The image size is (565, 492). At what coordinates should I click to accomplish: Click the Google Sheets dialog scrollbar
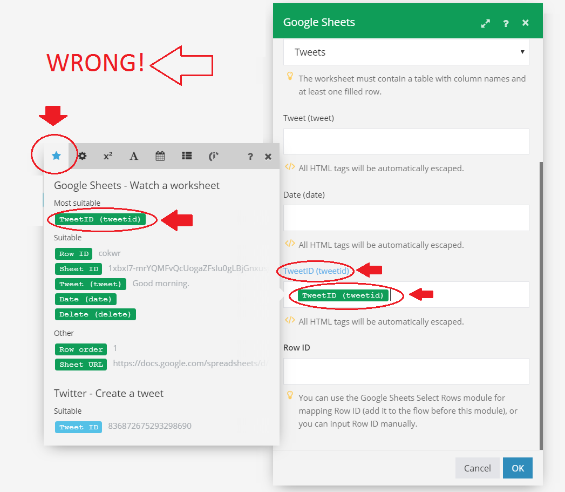(541, 306)
